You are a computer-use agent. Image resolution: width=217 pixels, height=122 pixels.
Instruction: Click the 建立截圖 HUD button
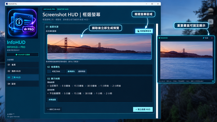143,109
